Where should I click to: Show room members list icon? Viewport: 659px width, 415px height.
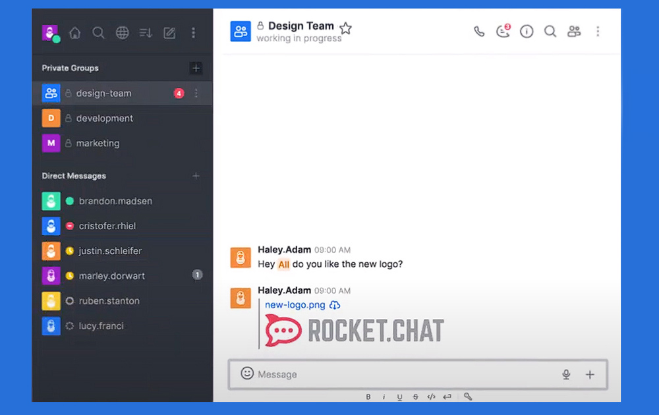(x=574, y=32)
